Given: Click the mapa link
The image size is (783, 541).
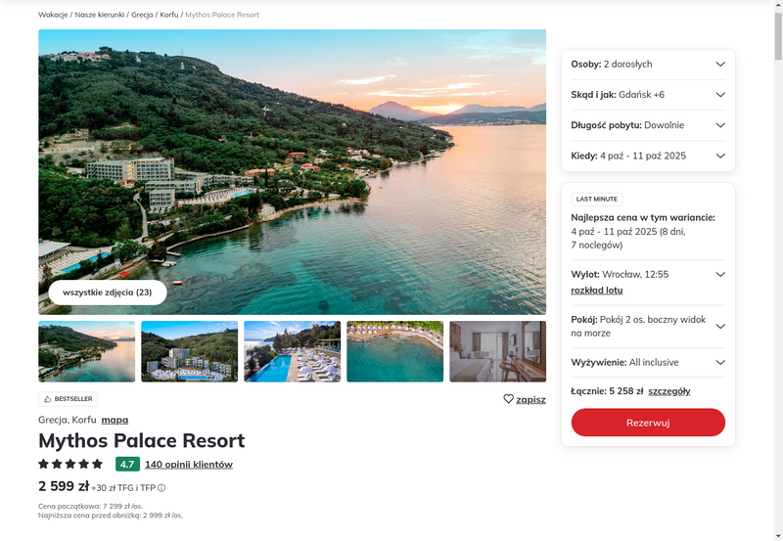Looking at the screenshot, I should click(115, 420).
